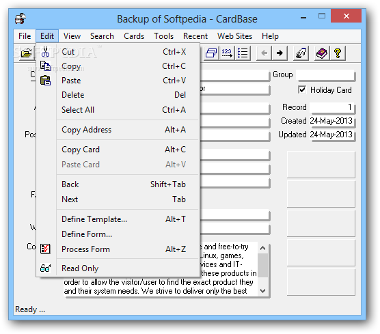This screenshot has width=380, height=334.
Task: Click the scissors Cut icon in menu
Action: point(45,52)
